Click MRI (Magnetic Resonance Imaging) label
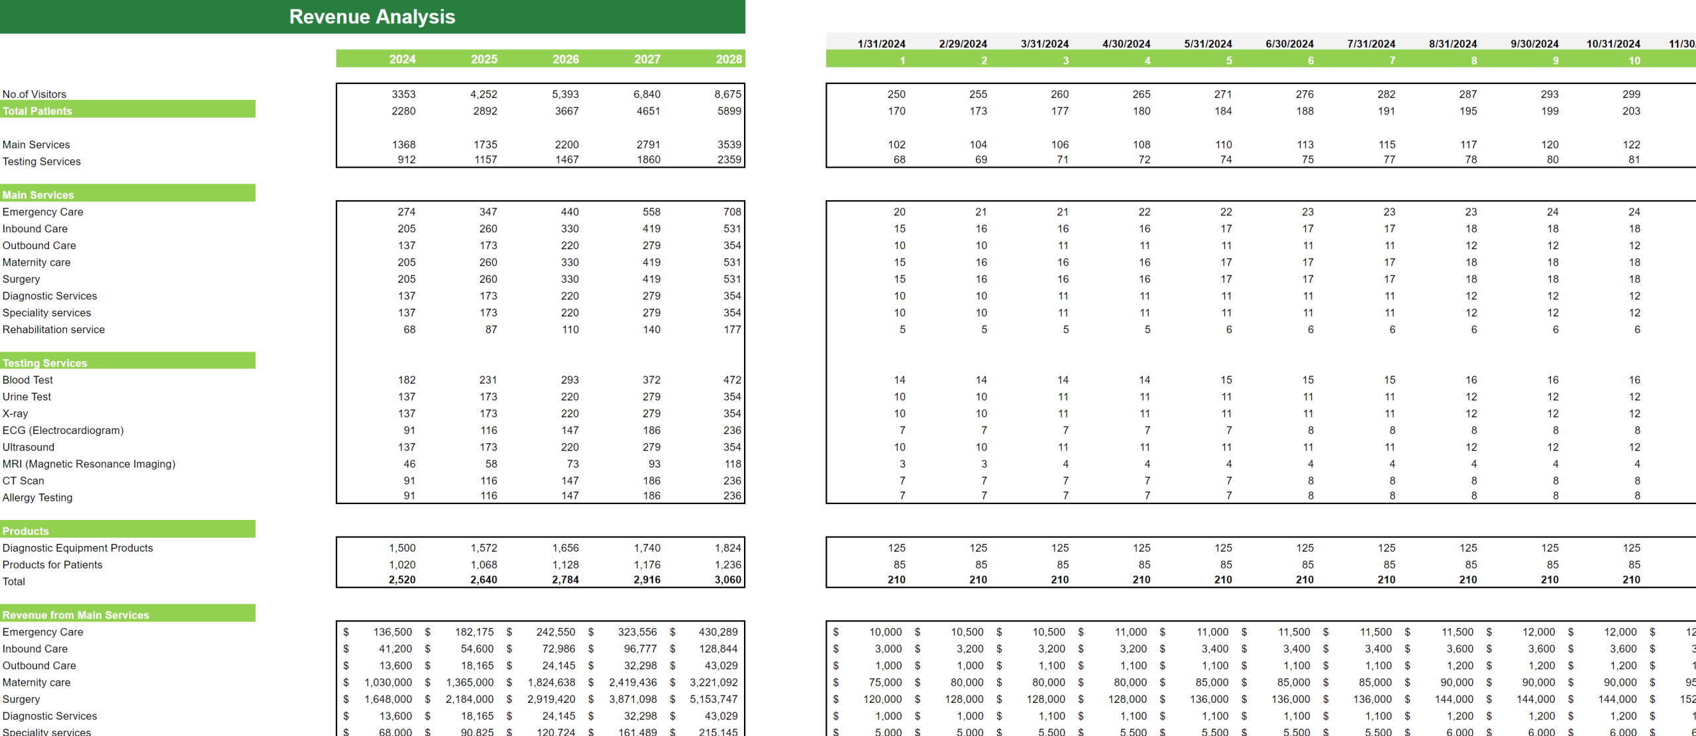 [x=89, y=464]
